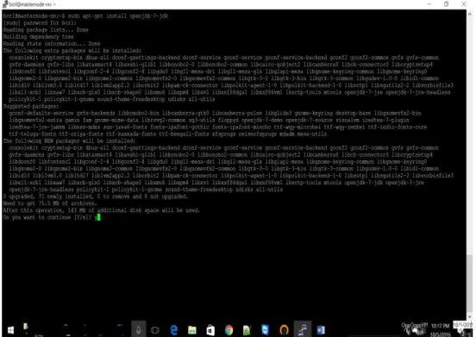The image size is (476, 337).
Task: Open the TeamViewer taskbar icon
Action: pos(266,330)
